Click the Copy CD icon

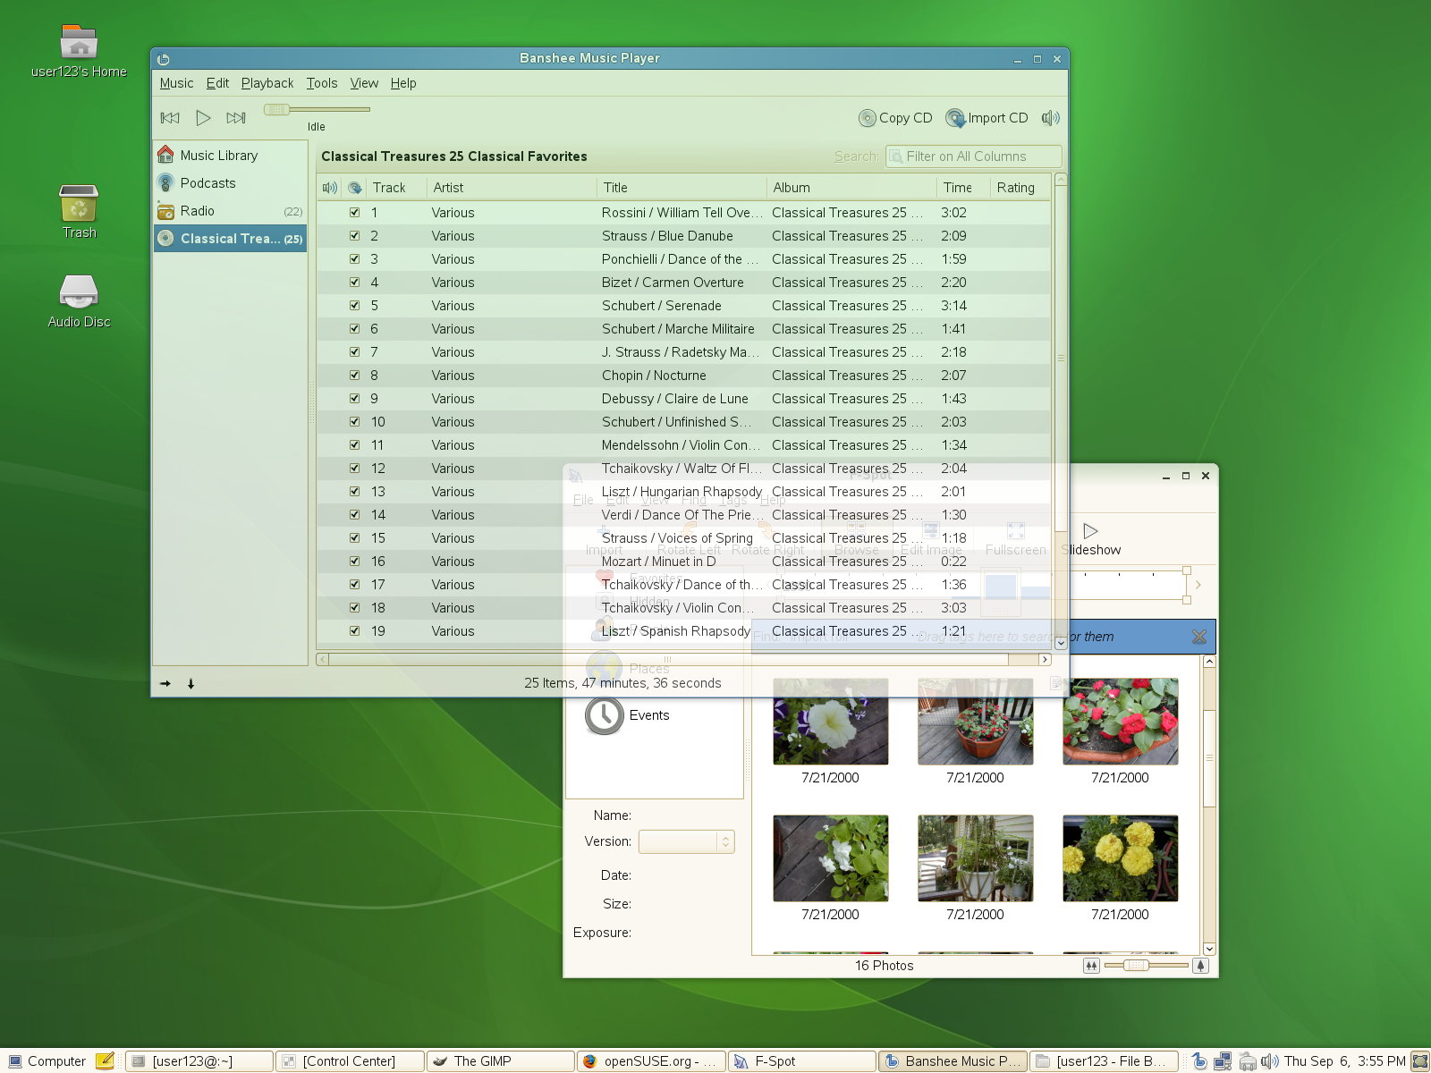coord(867,118)
